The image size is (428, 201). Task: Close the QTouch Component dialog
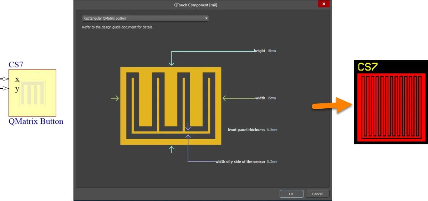[324, 4]
